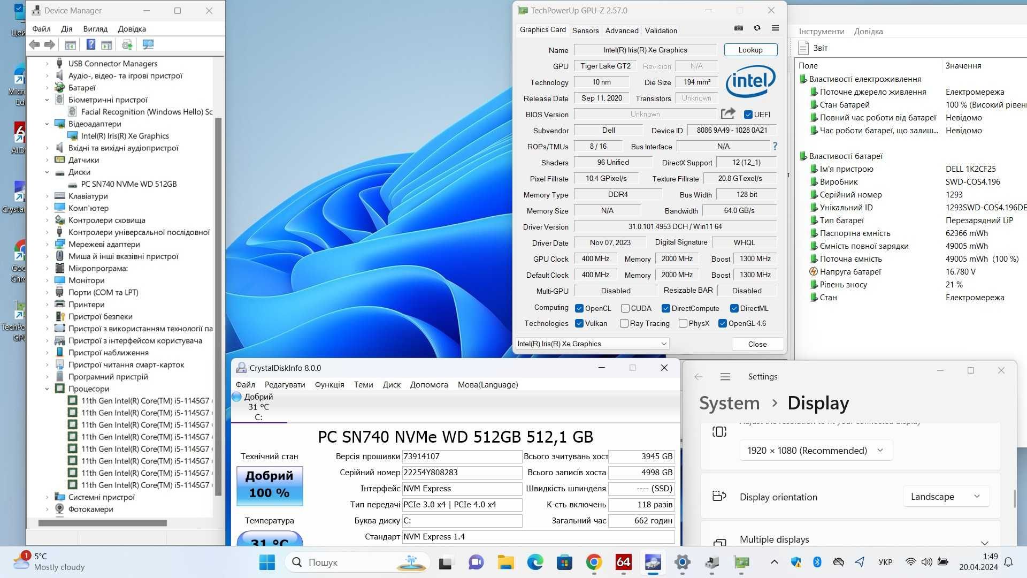Image resolution: width=1027 pixels, height=578 pixels.
Task: Click the GPU-Z screenshot camera icon
Action: [739, 28]
